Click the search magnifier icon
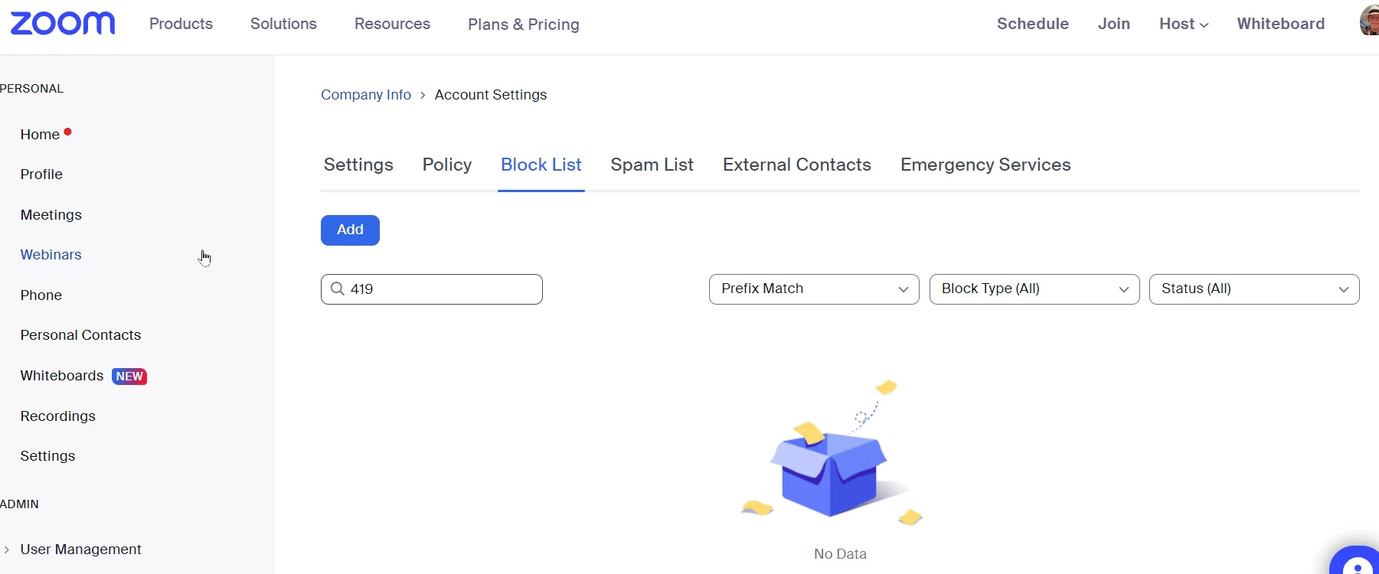 pos(338,289)
